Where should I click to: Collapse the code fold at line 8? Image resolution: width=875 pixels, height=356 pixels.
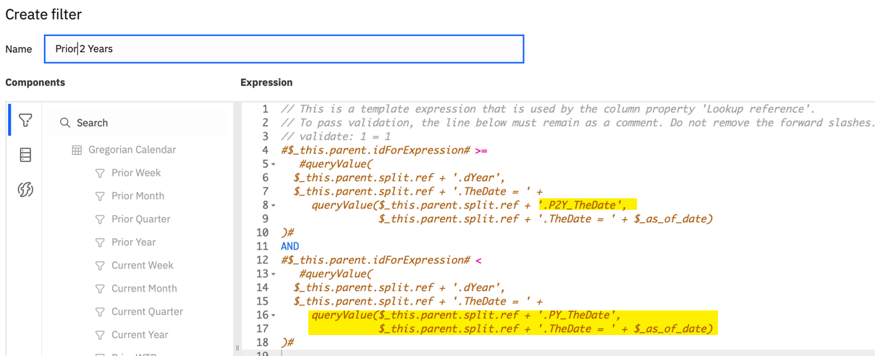click(x=274, y=205)
